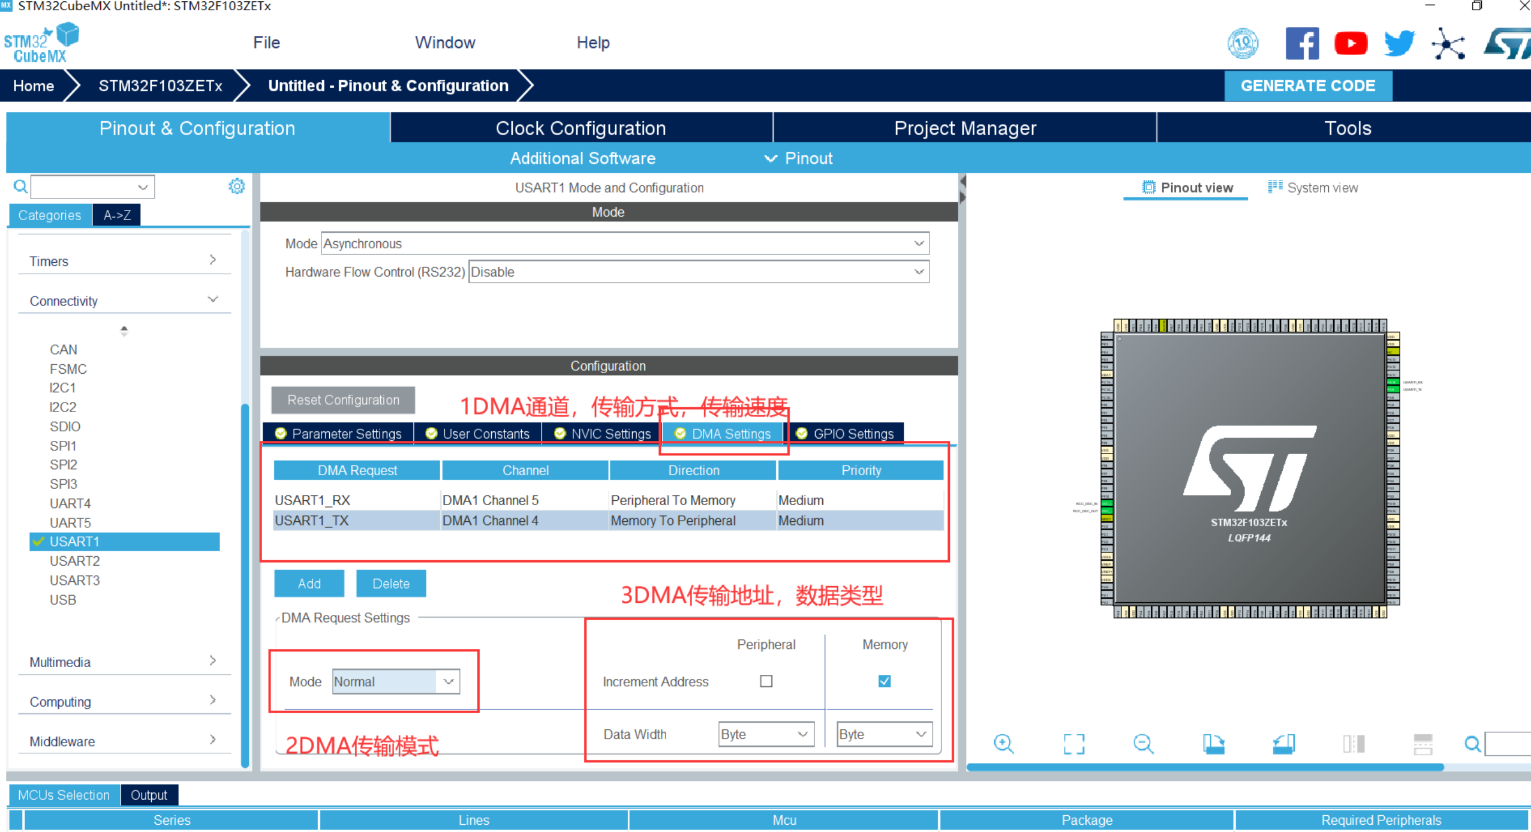Uncheck the Memory increment address checkbox
The image size is (1531, 832).
884,681
